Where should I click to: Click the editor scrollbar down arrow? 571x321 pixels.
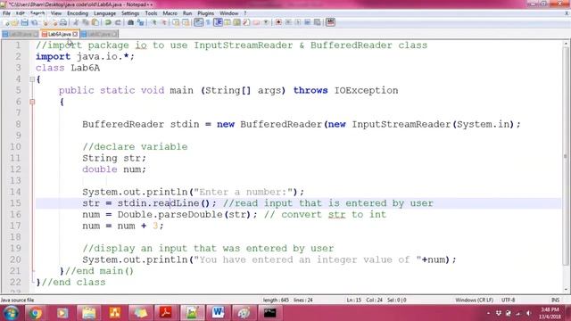pos(566,289)
